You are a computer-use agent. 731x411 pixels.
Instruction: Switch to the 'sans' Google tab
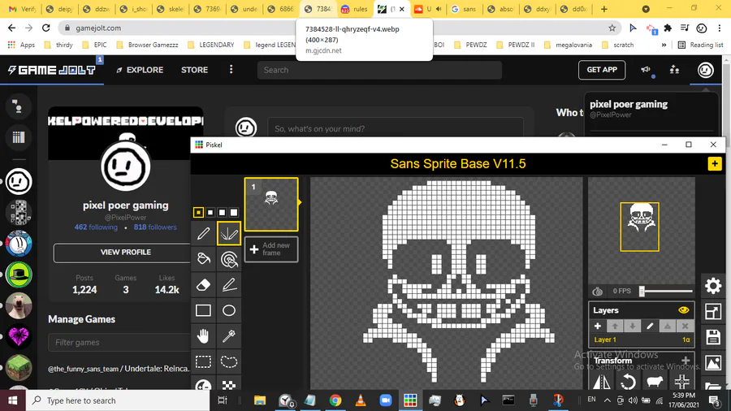pos(464,9)
